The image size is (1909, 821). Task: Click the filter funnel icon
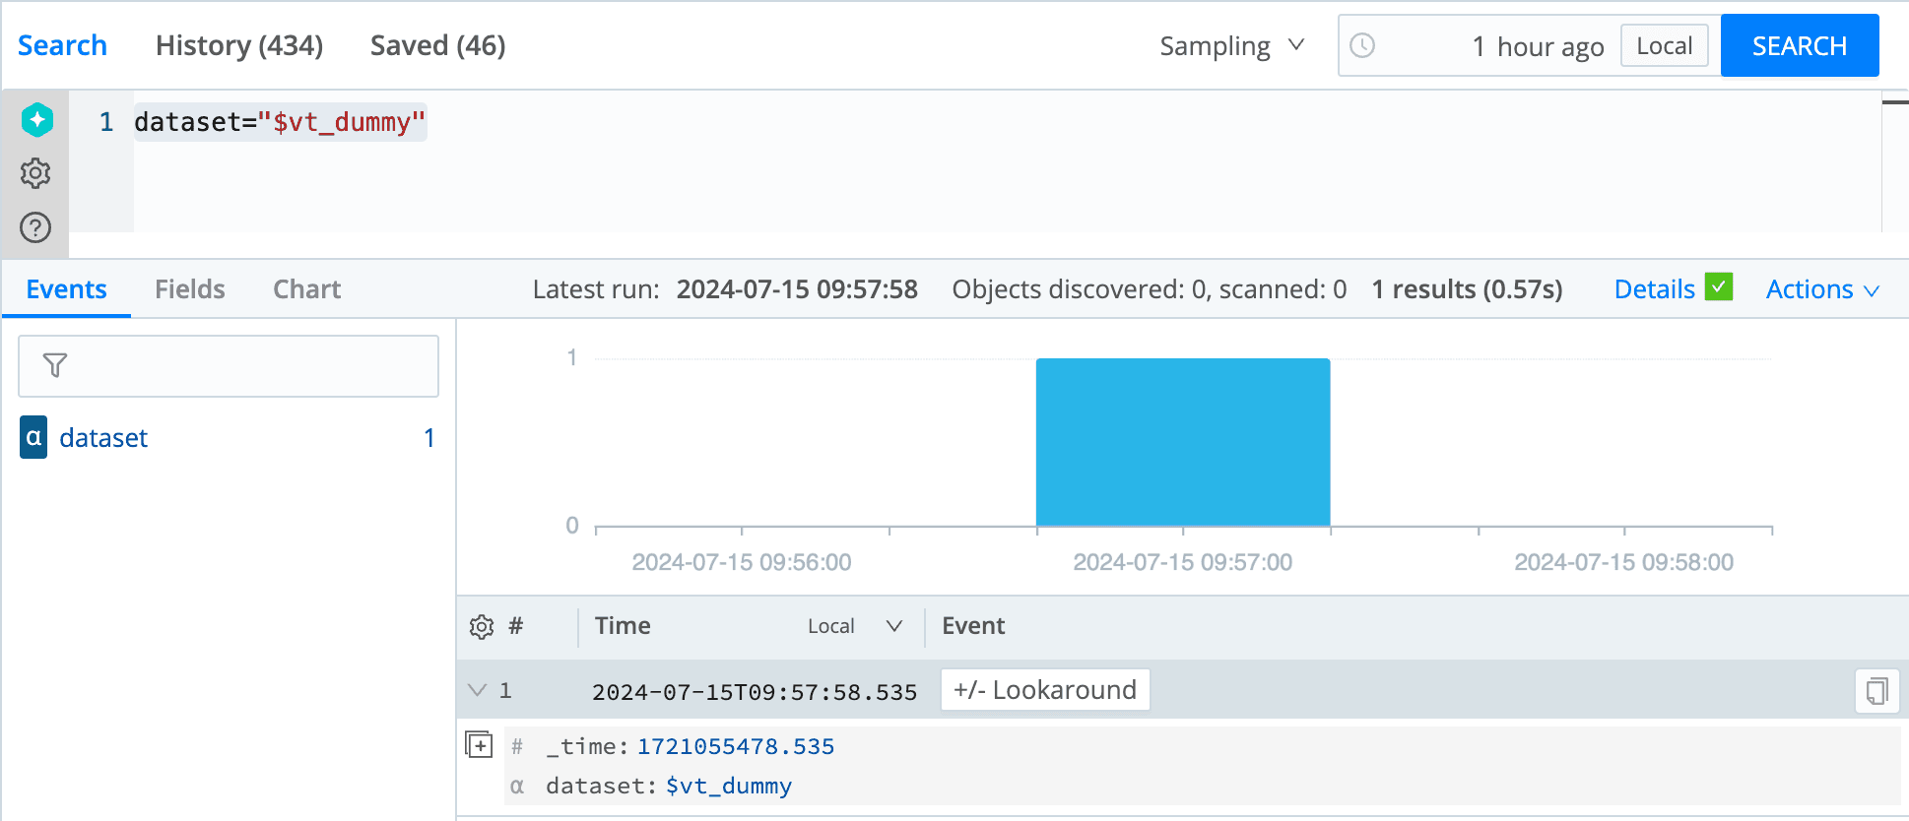(x=55, y=365)
